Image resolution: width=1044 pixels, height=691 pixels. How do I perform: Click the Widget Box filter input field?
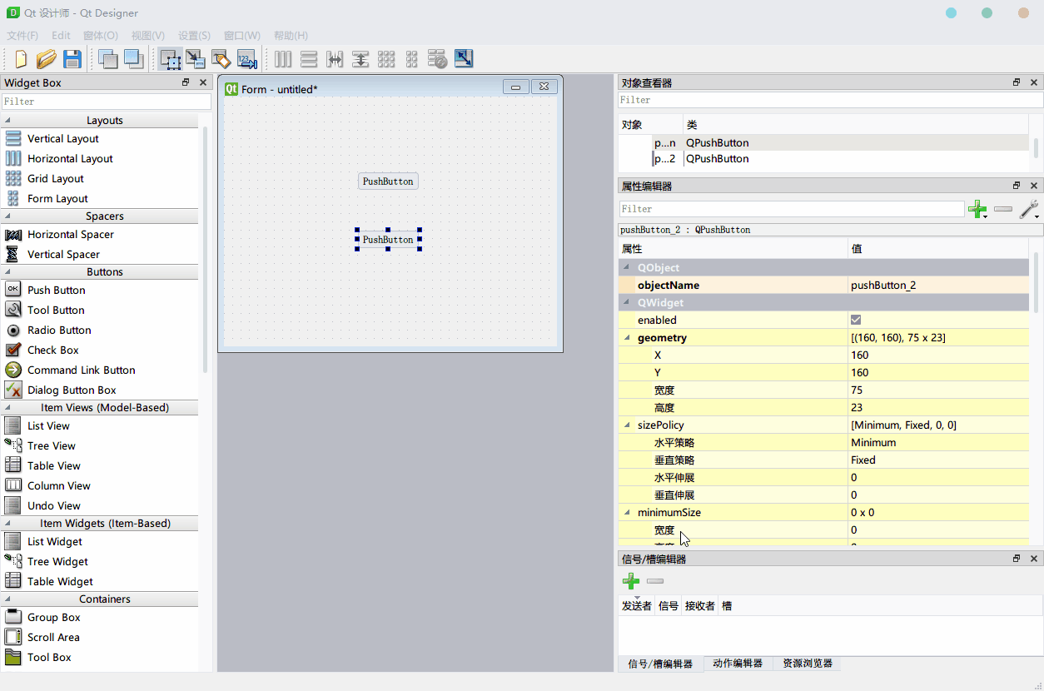[x=106, y=101]
